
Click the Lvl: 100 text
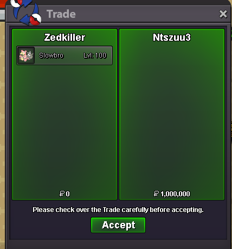[x=95, y=55]
